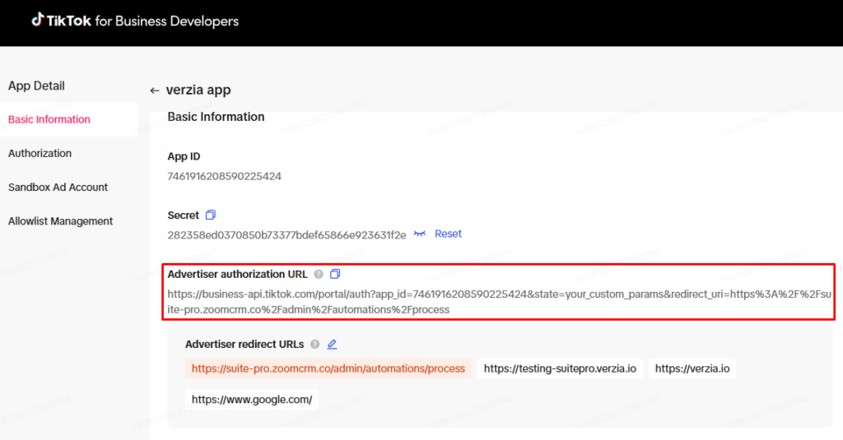
Task: Choose the testing-suitepro.verzia.io redirect URL
Action: (560, 369)
